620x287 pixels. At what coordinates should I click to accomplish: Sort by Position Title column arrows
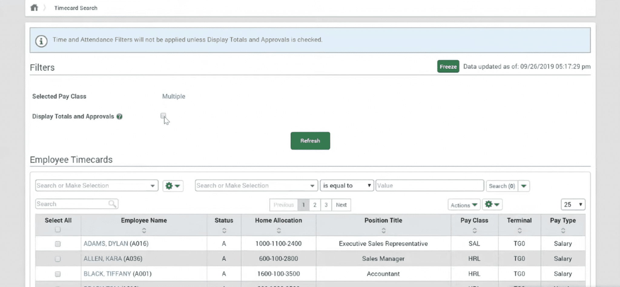[383, 231]
